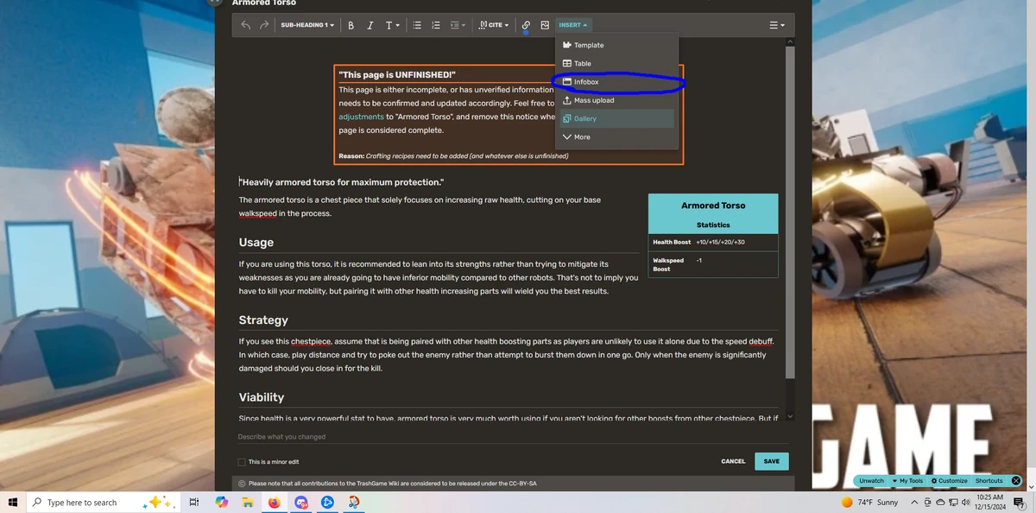Open the SUB-HEADING 1 style dropdown
1036x513 pixels.
(306, 25)
